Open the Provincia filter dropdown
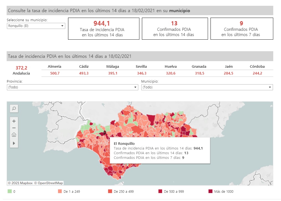 click(x=72, y=87)
